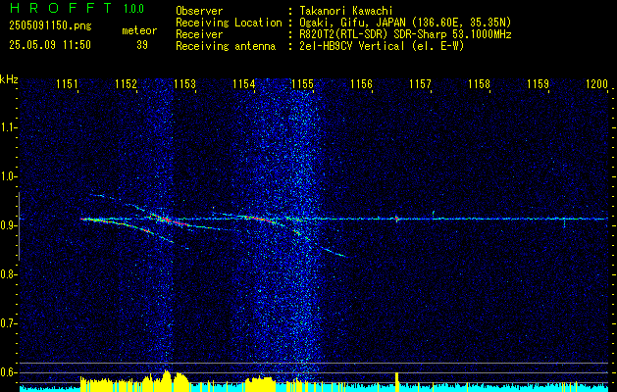This screenshot has height=392, width=617.
Task: Click the 1159 time axis marker
Action: tap(538, 84)
